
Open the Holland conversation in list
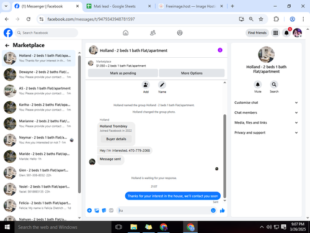pyautogui.click(x=38, y=58)
